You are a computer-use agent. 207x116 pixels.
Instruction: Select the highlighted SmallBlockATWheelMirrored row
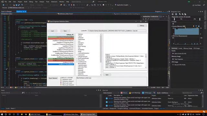tap(61, 64)
